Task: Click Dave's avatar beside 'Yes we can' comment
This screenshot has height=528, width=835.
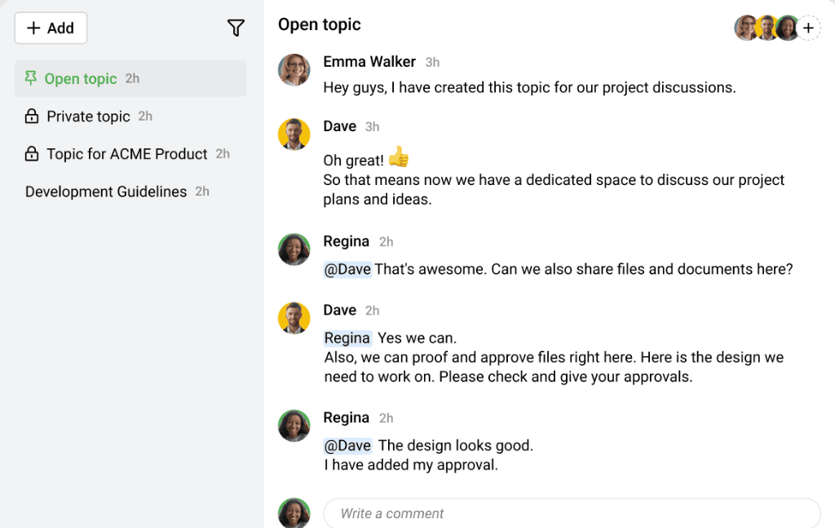Action: pyautogui.click(x=294, y=319)
